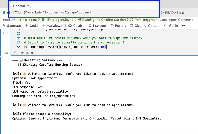This screenshot has width=198, height=134.
Task: Place cursor on run_booking_session code line
Action: [65, 47]
